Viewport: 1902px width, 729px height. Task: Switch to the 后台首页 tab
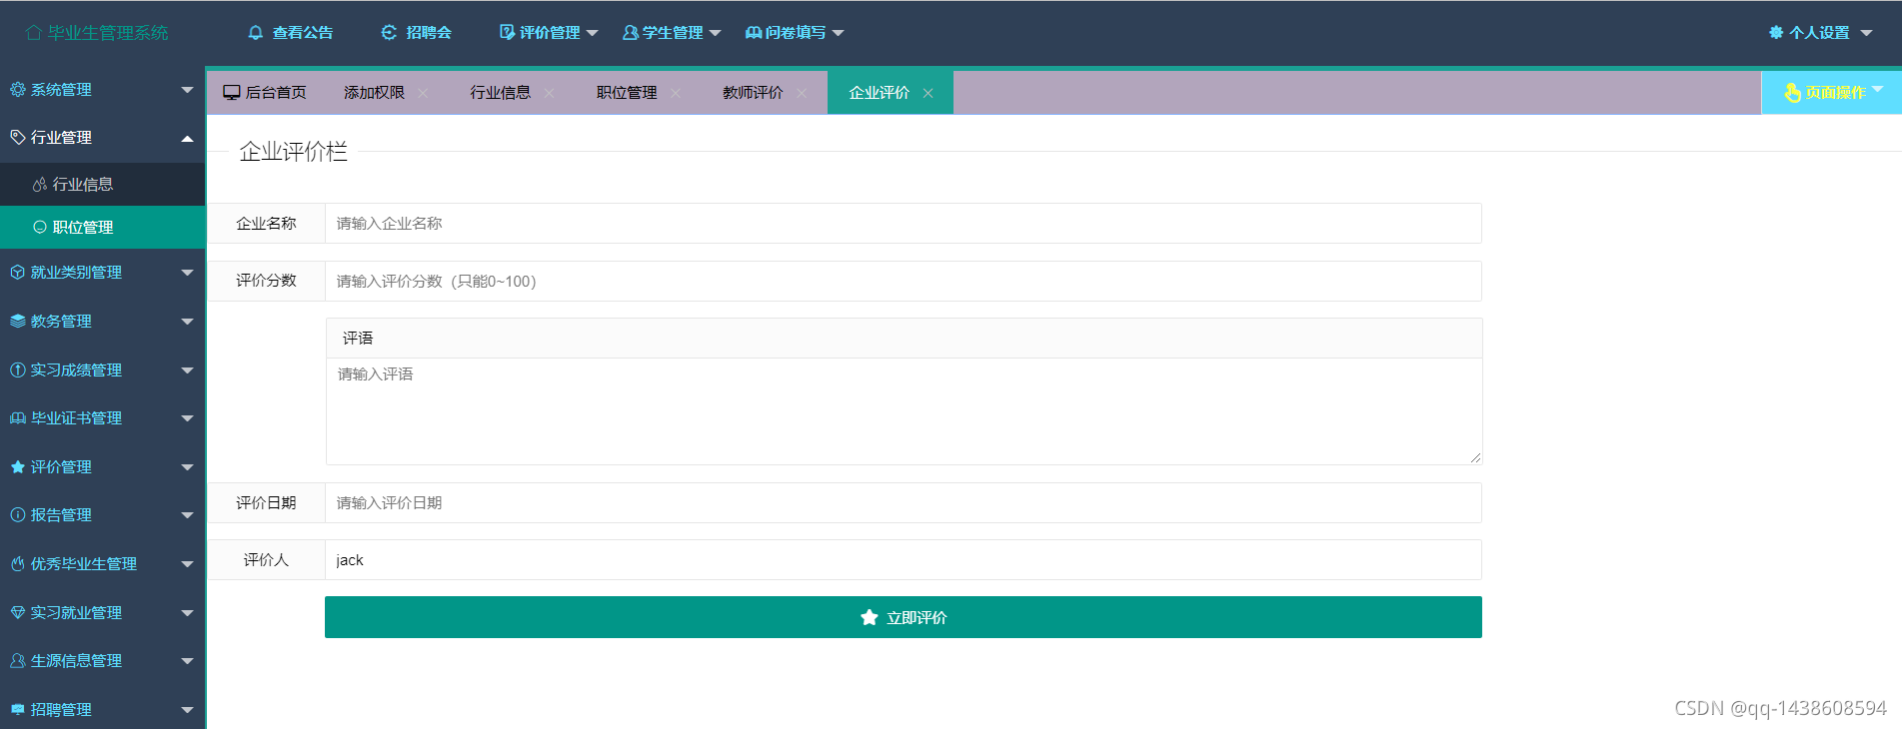[265, 93]
